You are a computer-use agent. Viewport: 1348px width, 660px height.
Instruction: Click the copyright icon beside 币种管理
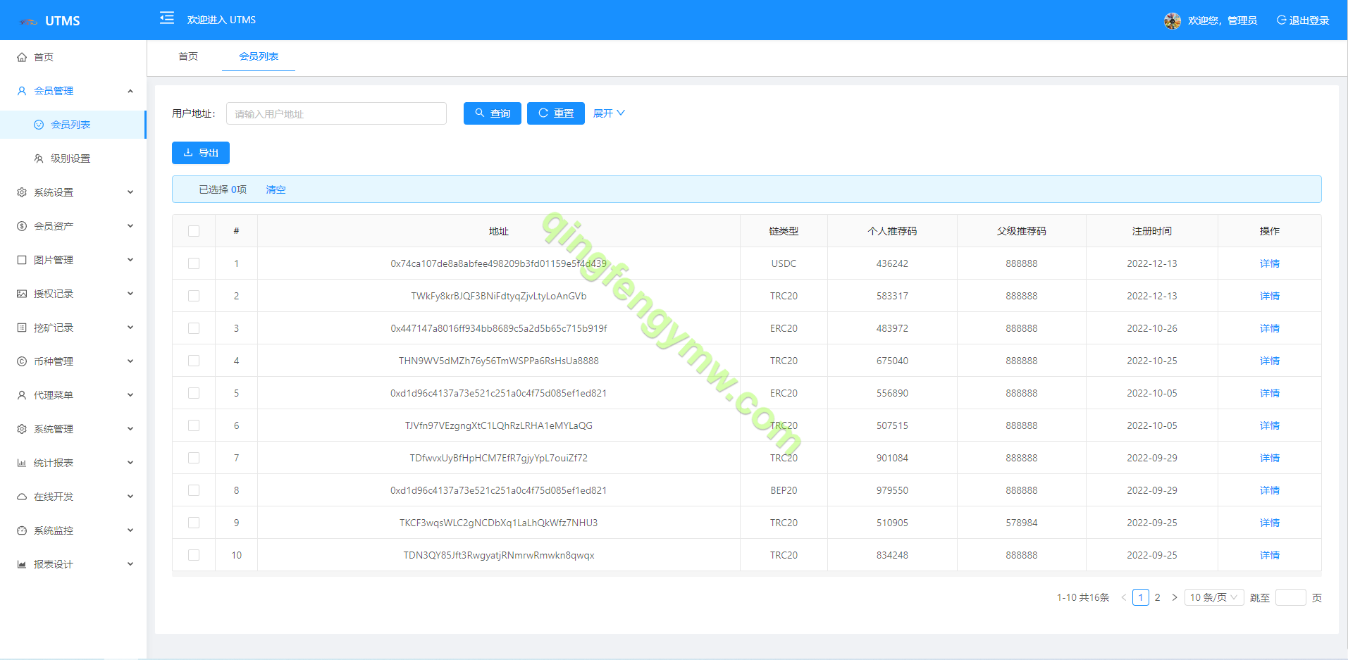click(x=22, y=361)
